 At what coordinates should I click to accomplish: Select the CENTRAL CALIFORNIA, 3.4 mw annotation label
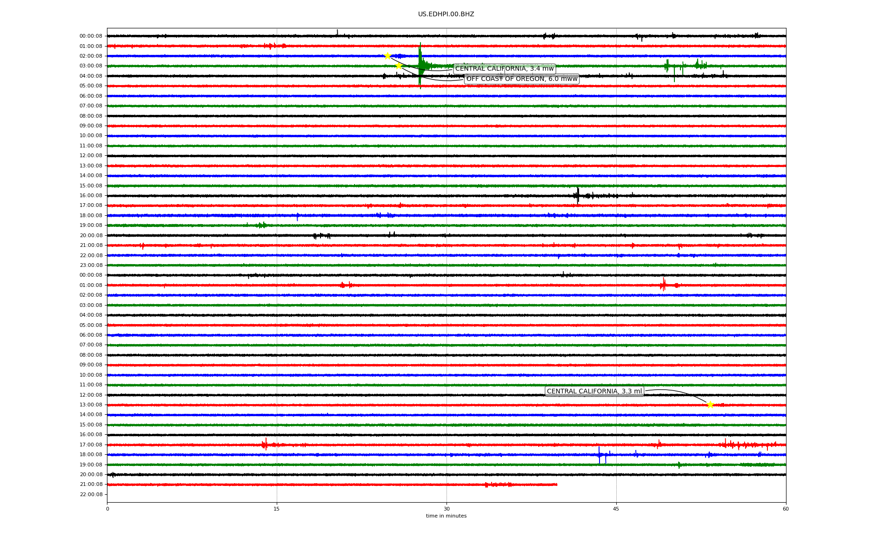[504, 69]
